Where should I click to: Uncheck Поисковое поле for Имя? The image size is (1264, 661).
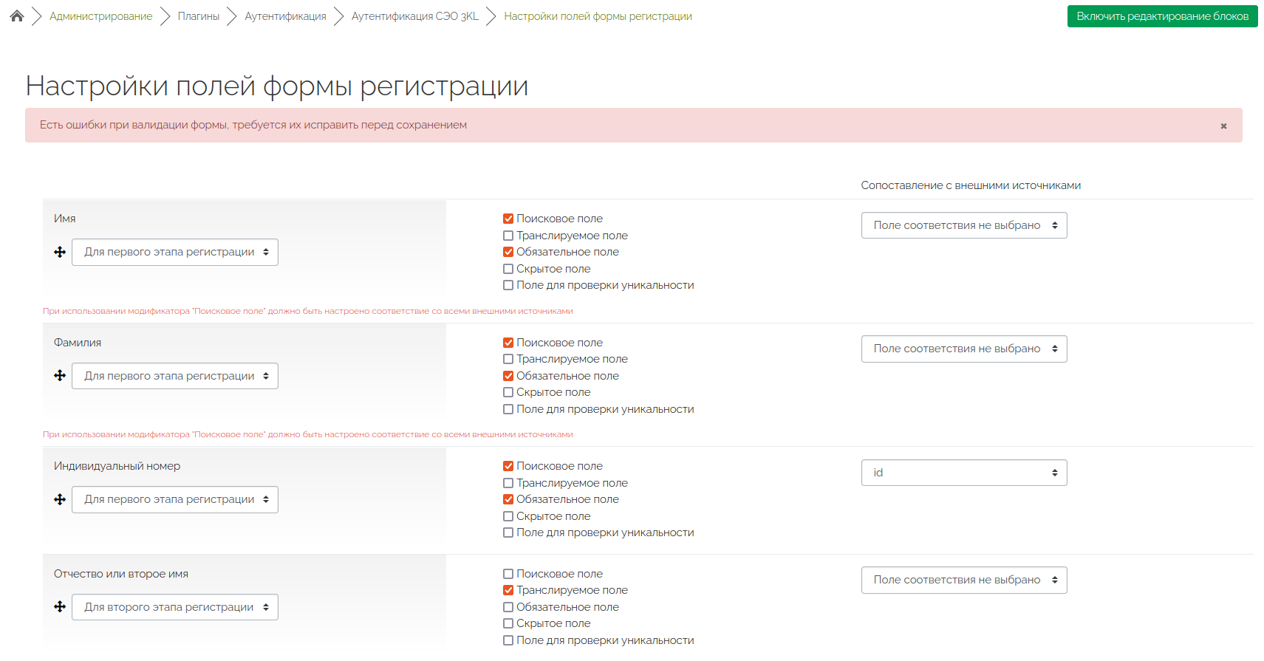pos(508,219)
